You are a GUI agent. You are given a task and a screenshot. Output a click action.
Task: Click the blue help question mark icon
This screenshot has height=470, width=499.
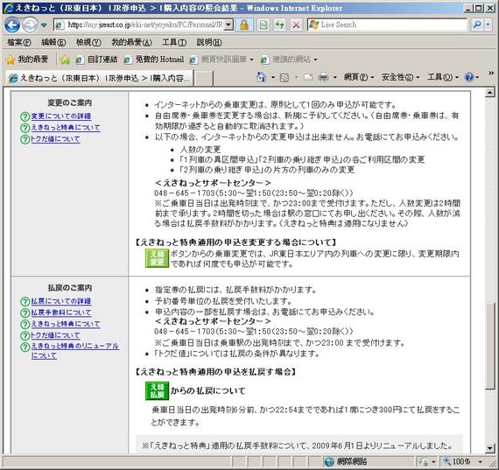click(x=469, y=77)
